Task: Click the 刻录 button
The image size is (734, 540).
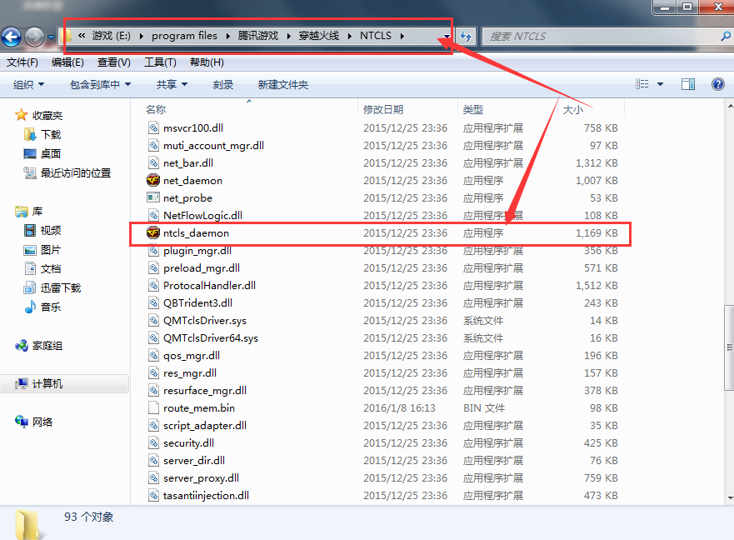Action: (222, 85)
